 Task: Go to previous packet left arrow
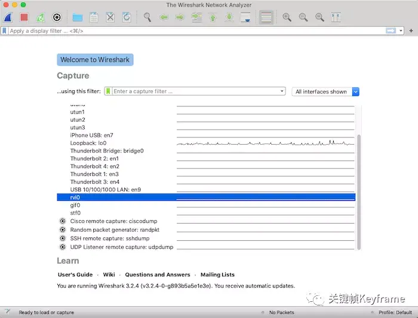click(164, 17)
